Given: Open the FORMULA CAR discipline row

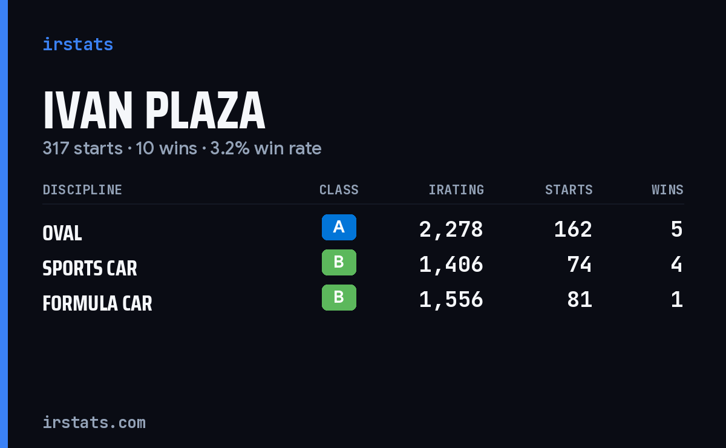Looking at the screenshot, I should coord(363,300).
